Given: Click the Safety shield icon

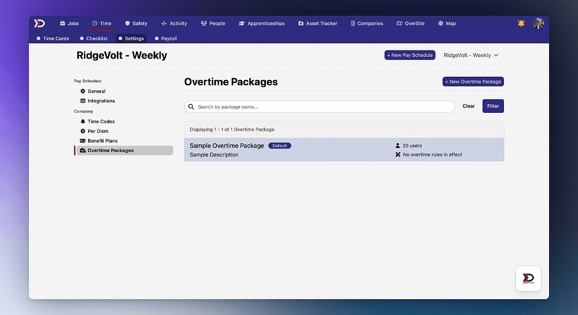Looking at the screenshot, I should coord(127,23).
